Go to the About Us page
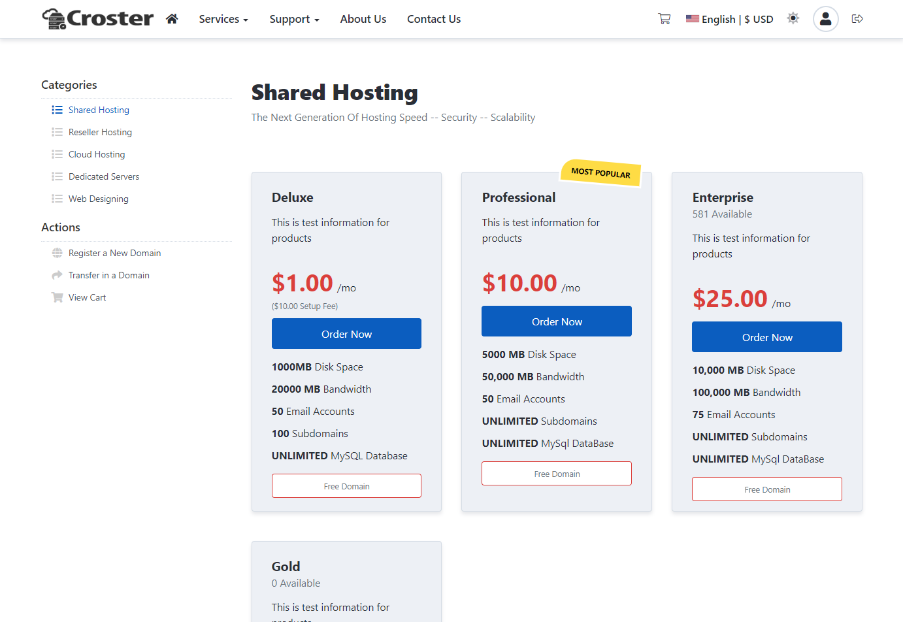 [x=363, y=19]
